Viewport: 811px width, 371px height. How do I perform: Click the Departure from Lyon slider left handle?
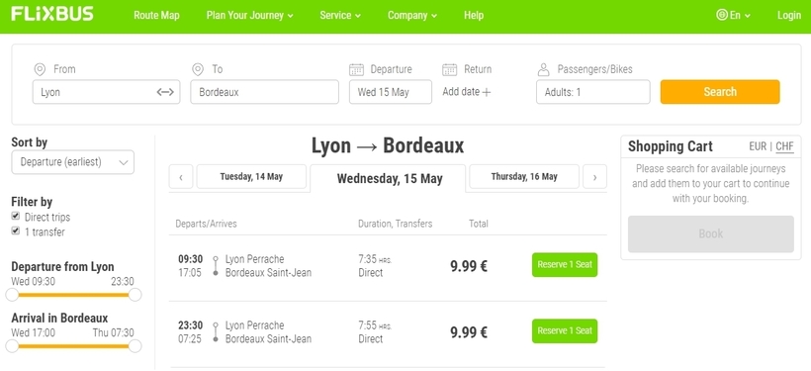12,295
